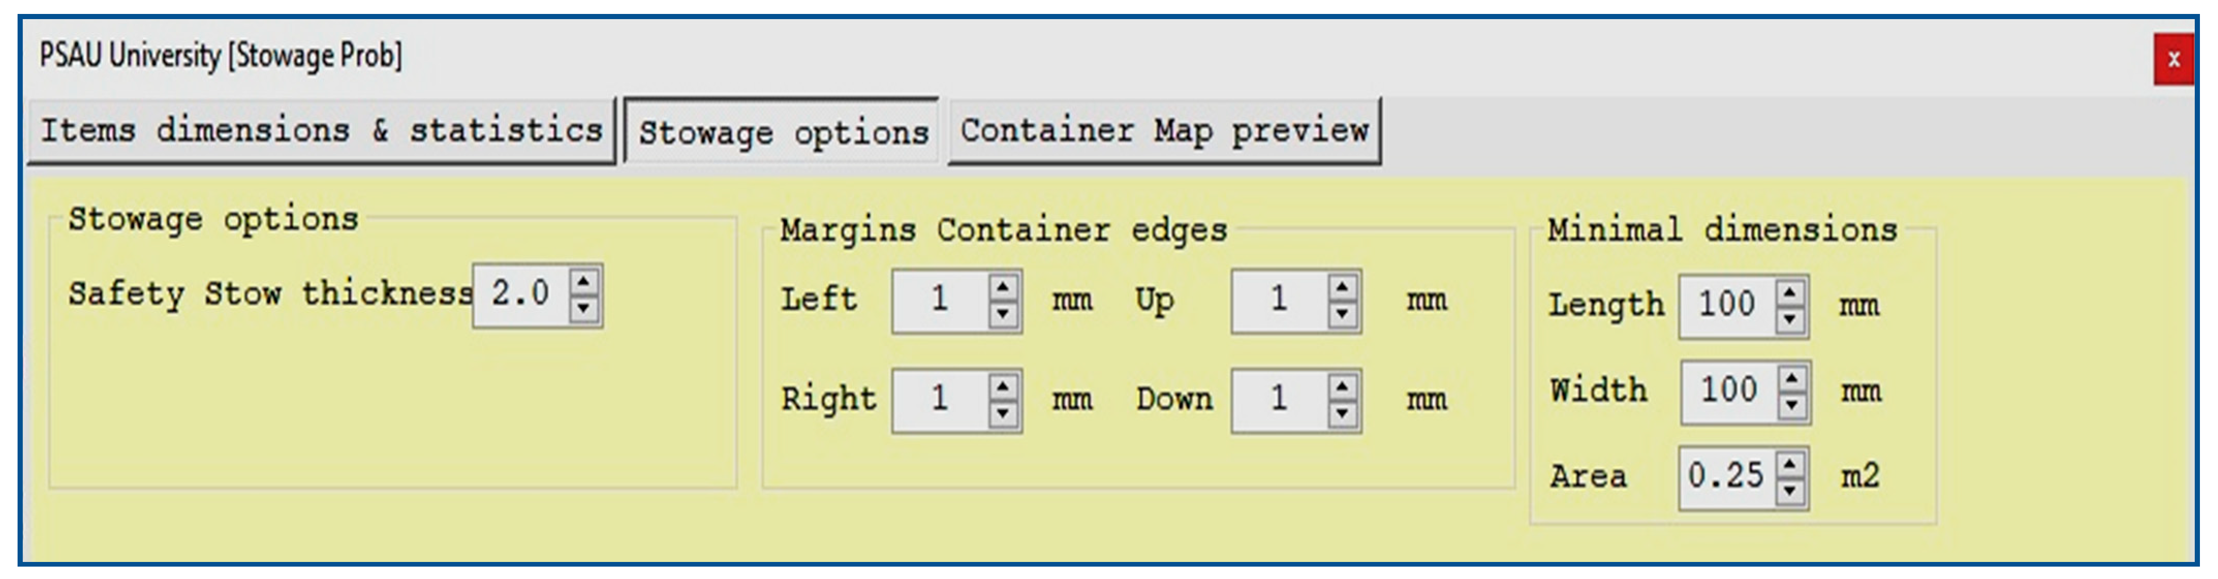Increase Left margin using up arrow
This screenshot has width=2218, height=579.
(1003, 287)
